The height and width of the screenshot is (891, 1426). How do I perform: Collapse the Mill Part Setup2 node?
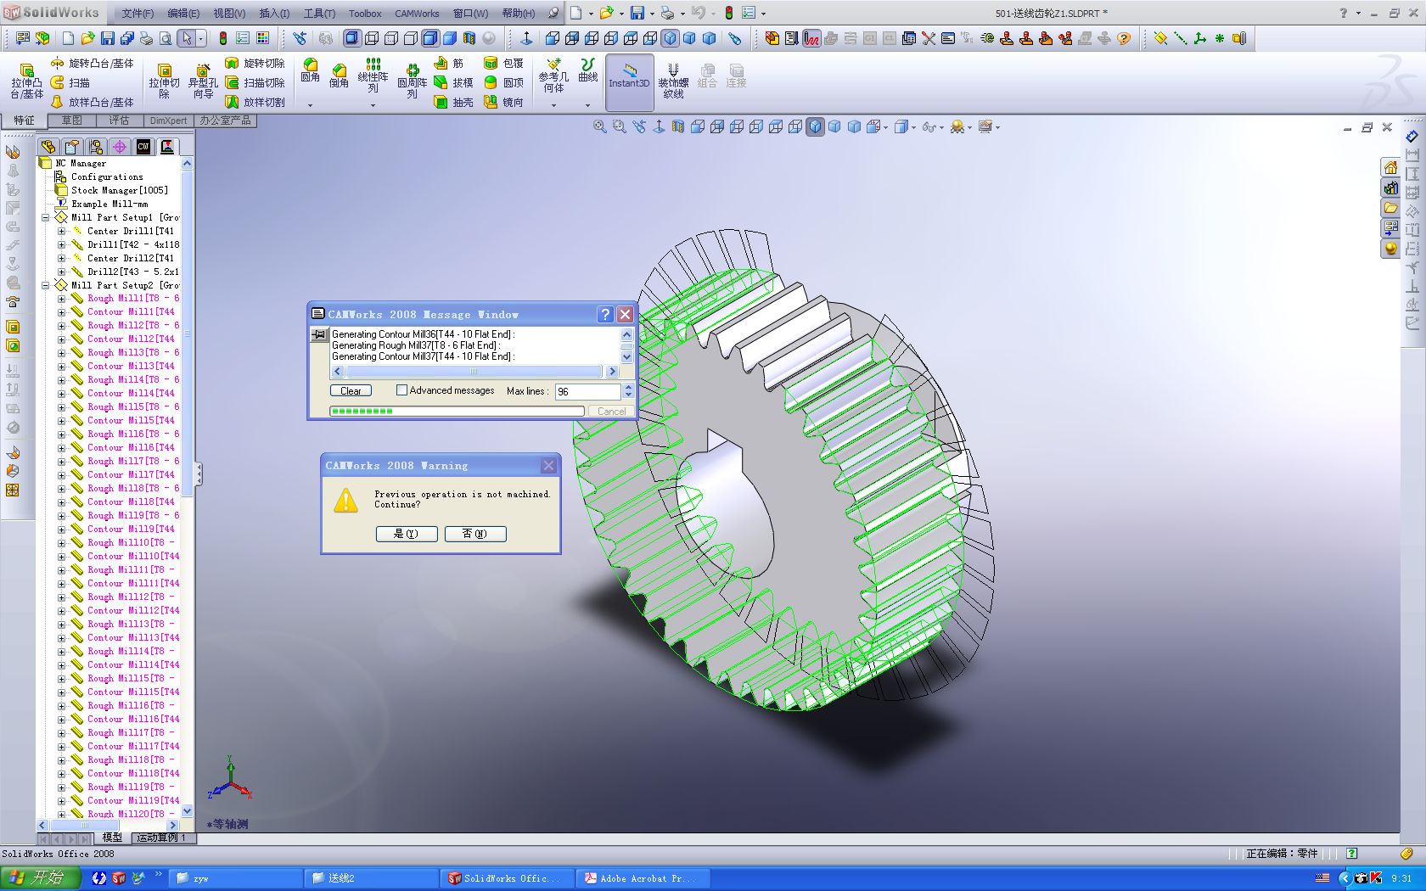46,285
